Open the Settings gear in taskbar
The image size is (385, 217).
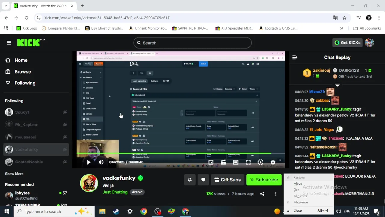(x=130, y=212)
